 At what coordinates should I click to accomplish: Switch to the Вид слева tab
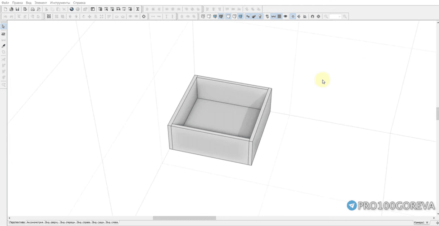tap(112, 222)
